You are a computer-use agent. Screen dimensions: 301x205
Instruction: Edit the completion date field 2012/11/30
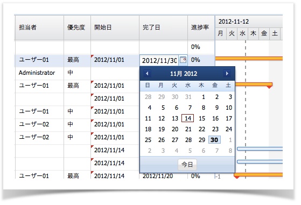[x=159, y=60]
